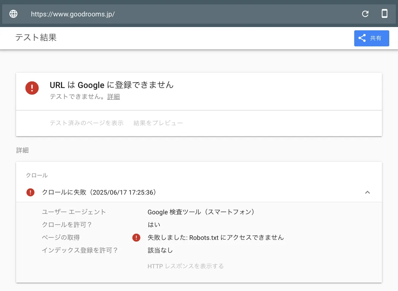Click the 該当なし value
Viewport: 398px width, 291px height.
[160, 250]
